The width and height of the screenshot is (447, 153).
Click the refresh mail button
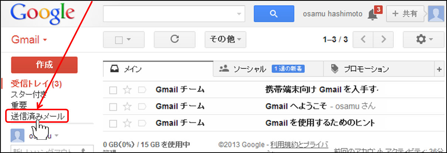point(175,39)
